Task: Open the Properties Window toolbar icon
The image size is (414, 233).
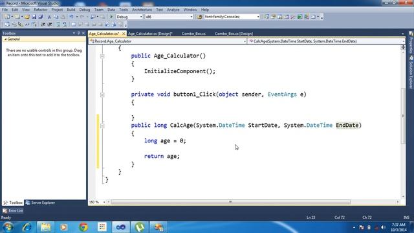Action: 273,17
